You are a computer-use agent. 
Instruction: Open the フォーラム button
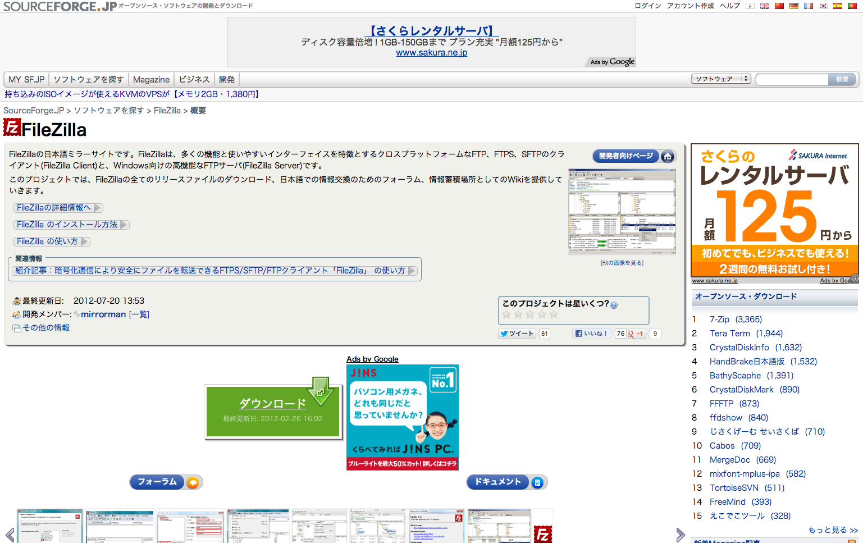(x=157, y=482)
